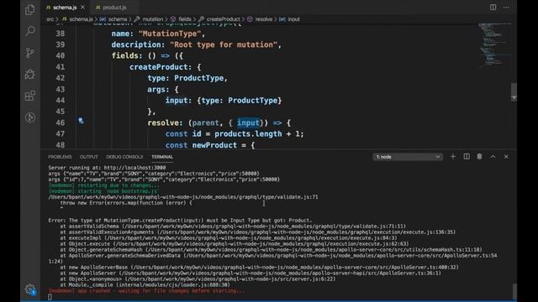Image resolution: width=538 pixels, height=302 pixels.
Task: Click the 'restarting due to changes' nodemon line
Action: (x=104, y=185)
